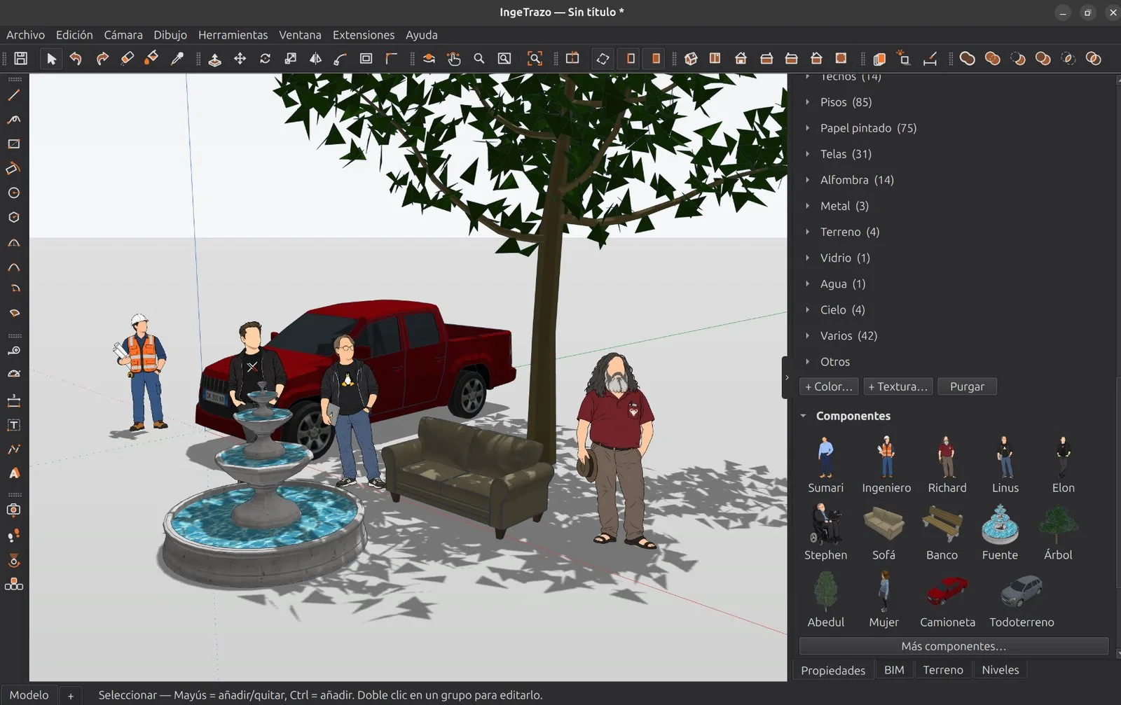
Task: Choose the eyedropper sample tool
Action: [x=177, y=59]
